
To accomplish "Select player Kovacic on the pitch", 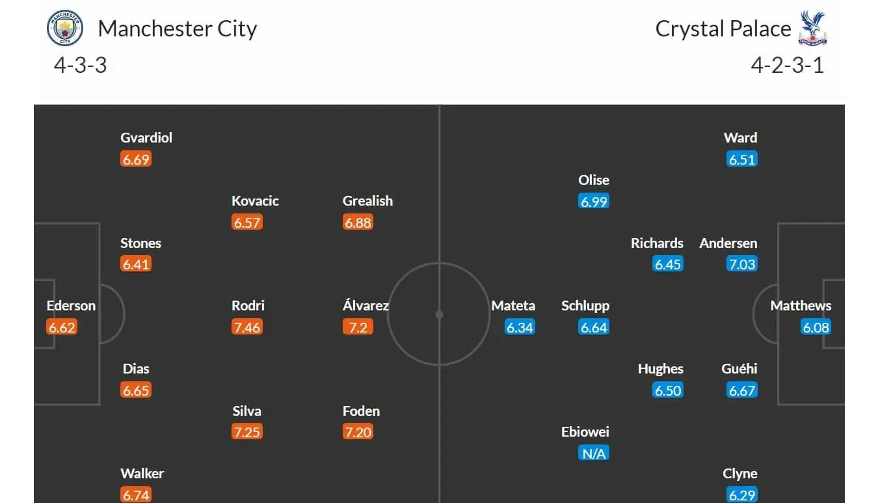I will pos(255,201).
